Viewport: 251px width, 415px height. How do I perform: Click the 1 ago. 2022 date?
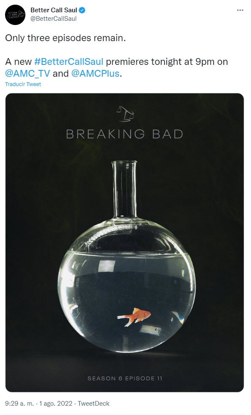pyautogui.click(x=56, y=404)
